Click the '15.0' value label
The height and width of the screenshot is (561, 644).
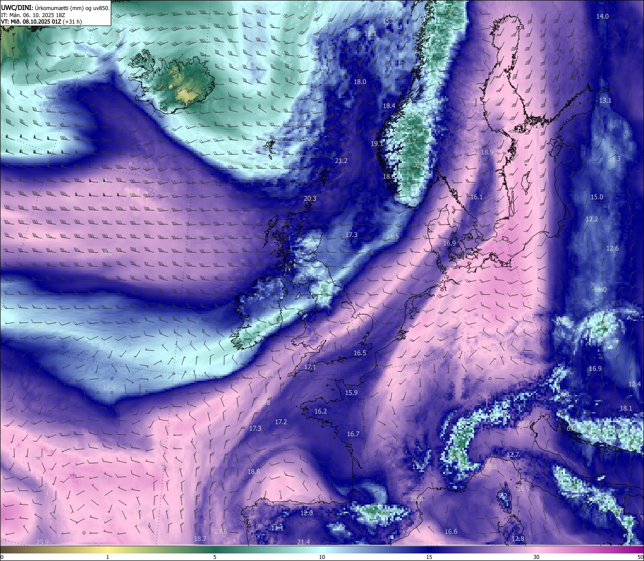click(597, 197)
